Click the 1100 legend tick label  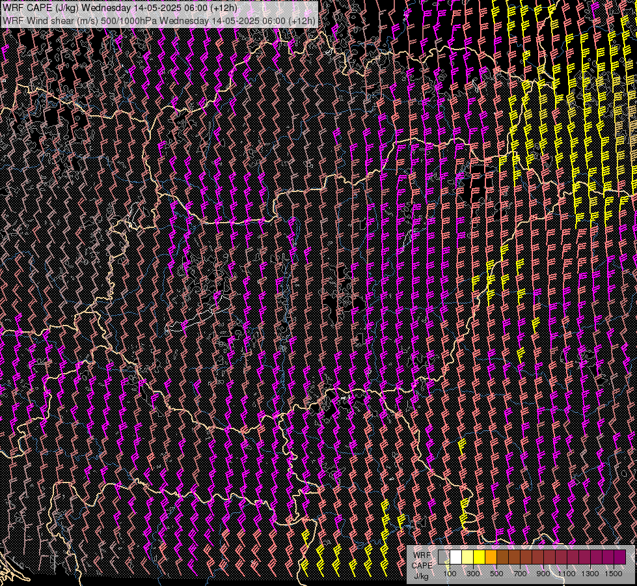(566, 574)
